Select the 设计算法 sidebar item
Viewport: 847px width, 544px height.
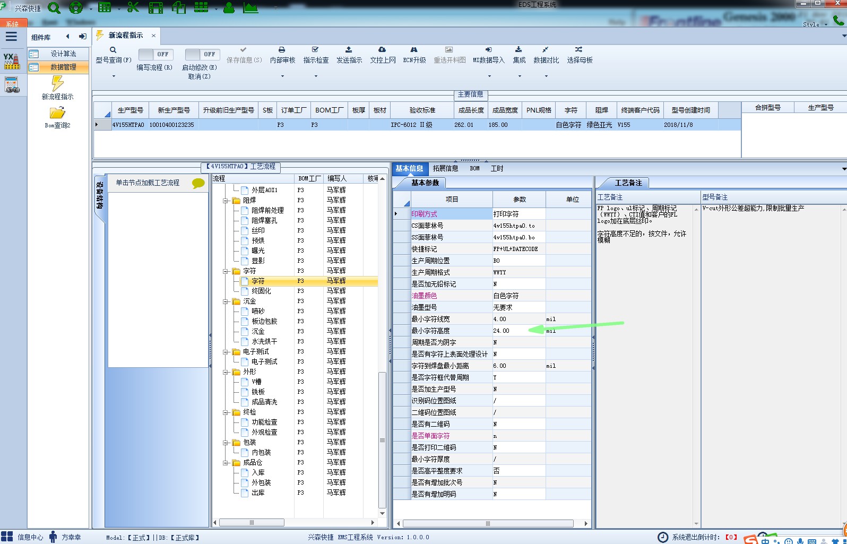(x=58, y=54)
